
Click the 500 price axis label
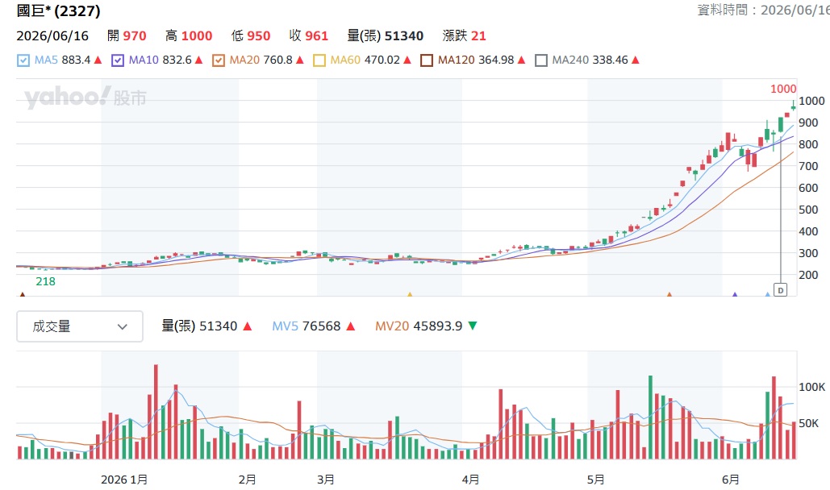808,210
